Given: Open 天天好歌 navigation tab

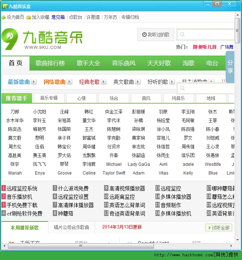Looking at the screenshot, I should tap(159, 63).
